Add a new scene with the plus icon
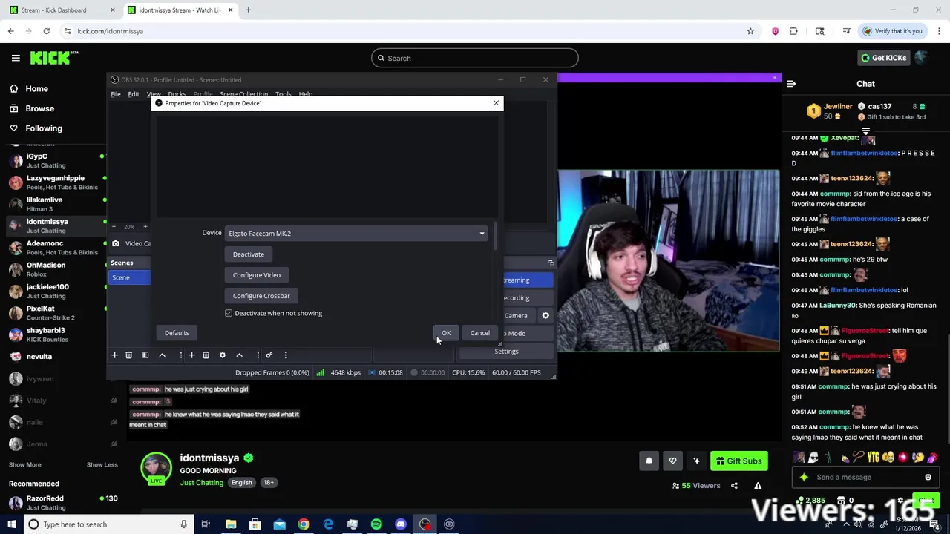 point(114,355)
